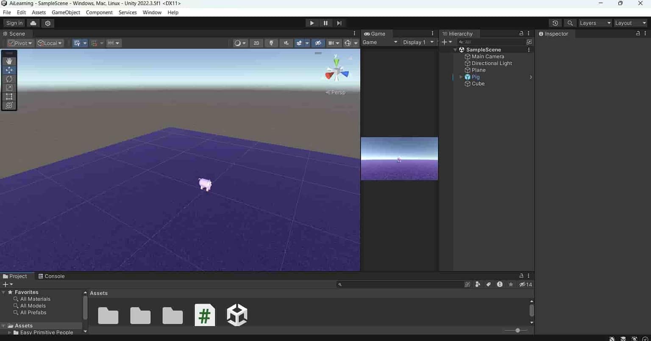
Task: Switch to the Console tab
Action: click(51, 276)
